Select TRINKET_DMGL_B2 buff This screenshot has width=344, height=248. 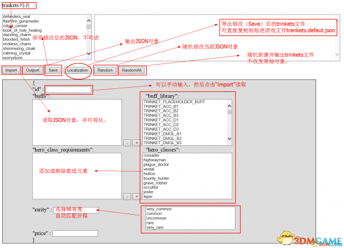coord(162,139)
